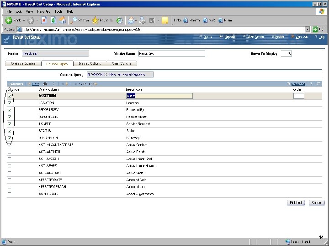Click the next page arrow in Columns bar
329x246 pixels.
96,84
